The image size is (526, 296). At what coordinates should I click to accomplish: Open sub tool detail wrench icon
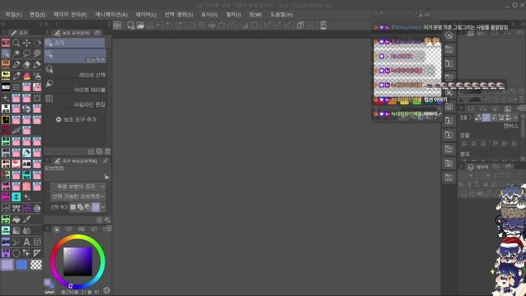coord(107,220)
